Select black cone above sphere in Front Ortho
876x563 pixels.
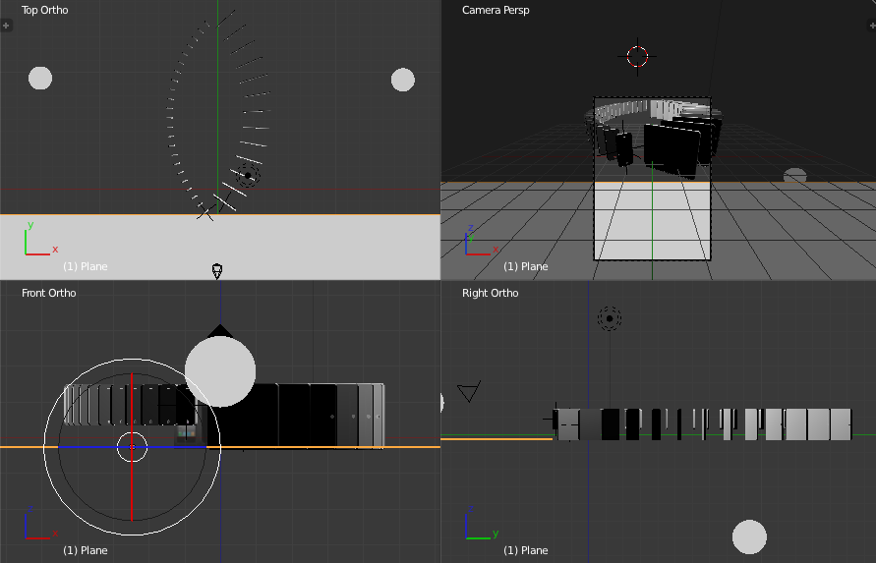(219, 329)
